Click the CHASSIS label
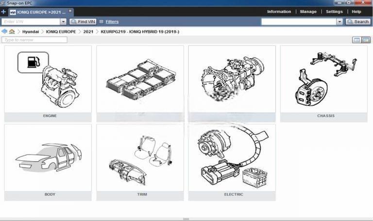This screenshot has width=373, height=221. click(326, 116)
